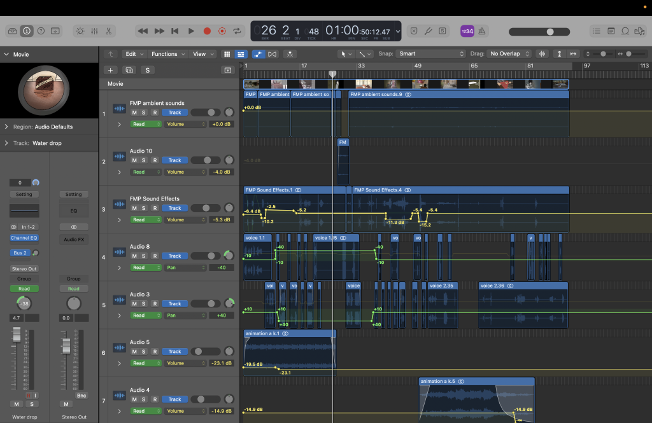Click the Bus 2 send slot
The image size is (652, 423).
coord(20,253)
